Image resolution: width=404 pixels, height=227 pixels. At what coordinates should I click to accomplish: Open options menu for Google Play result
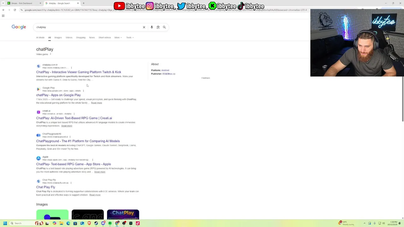click(x=83, y=91)
